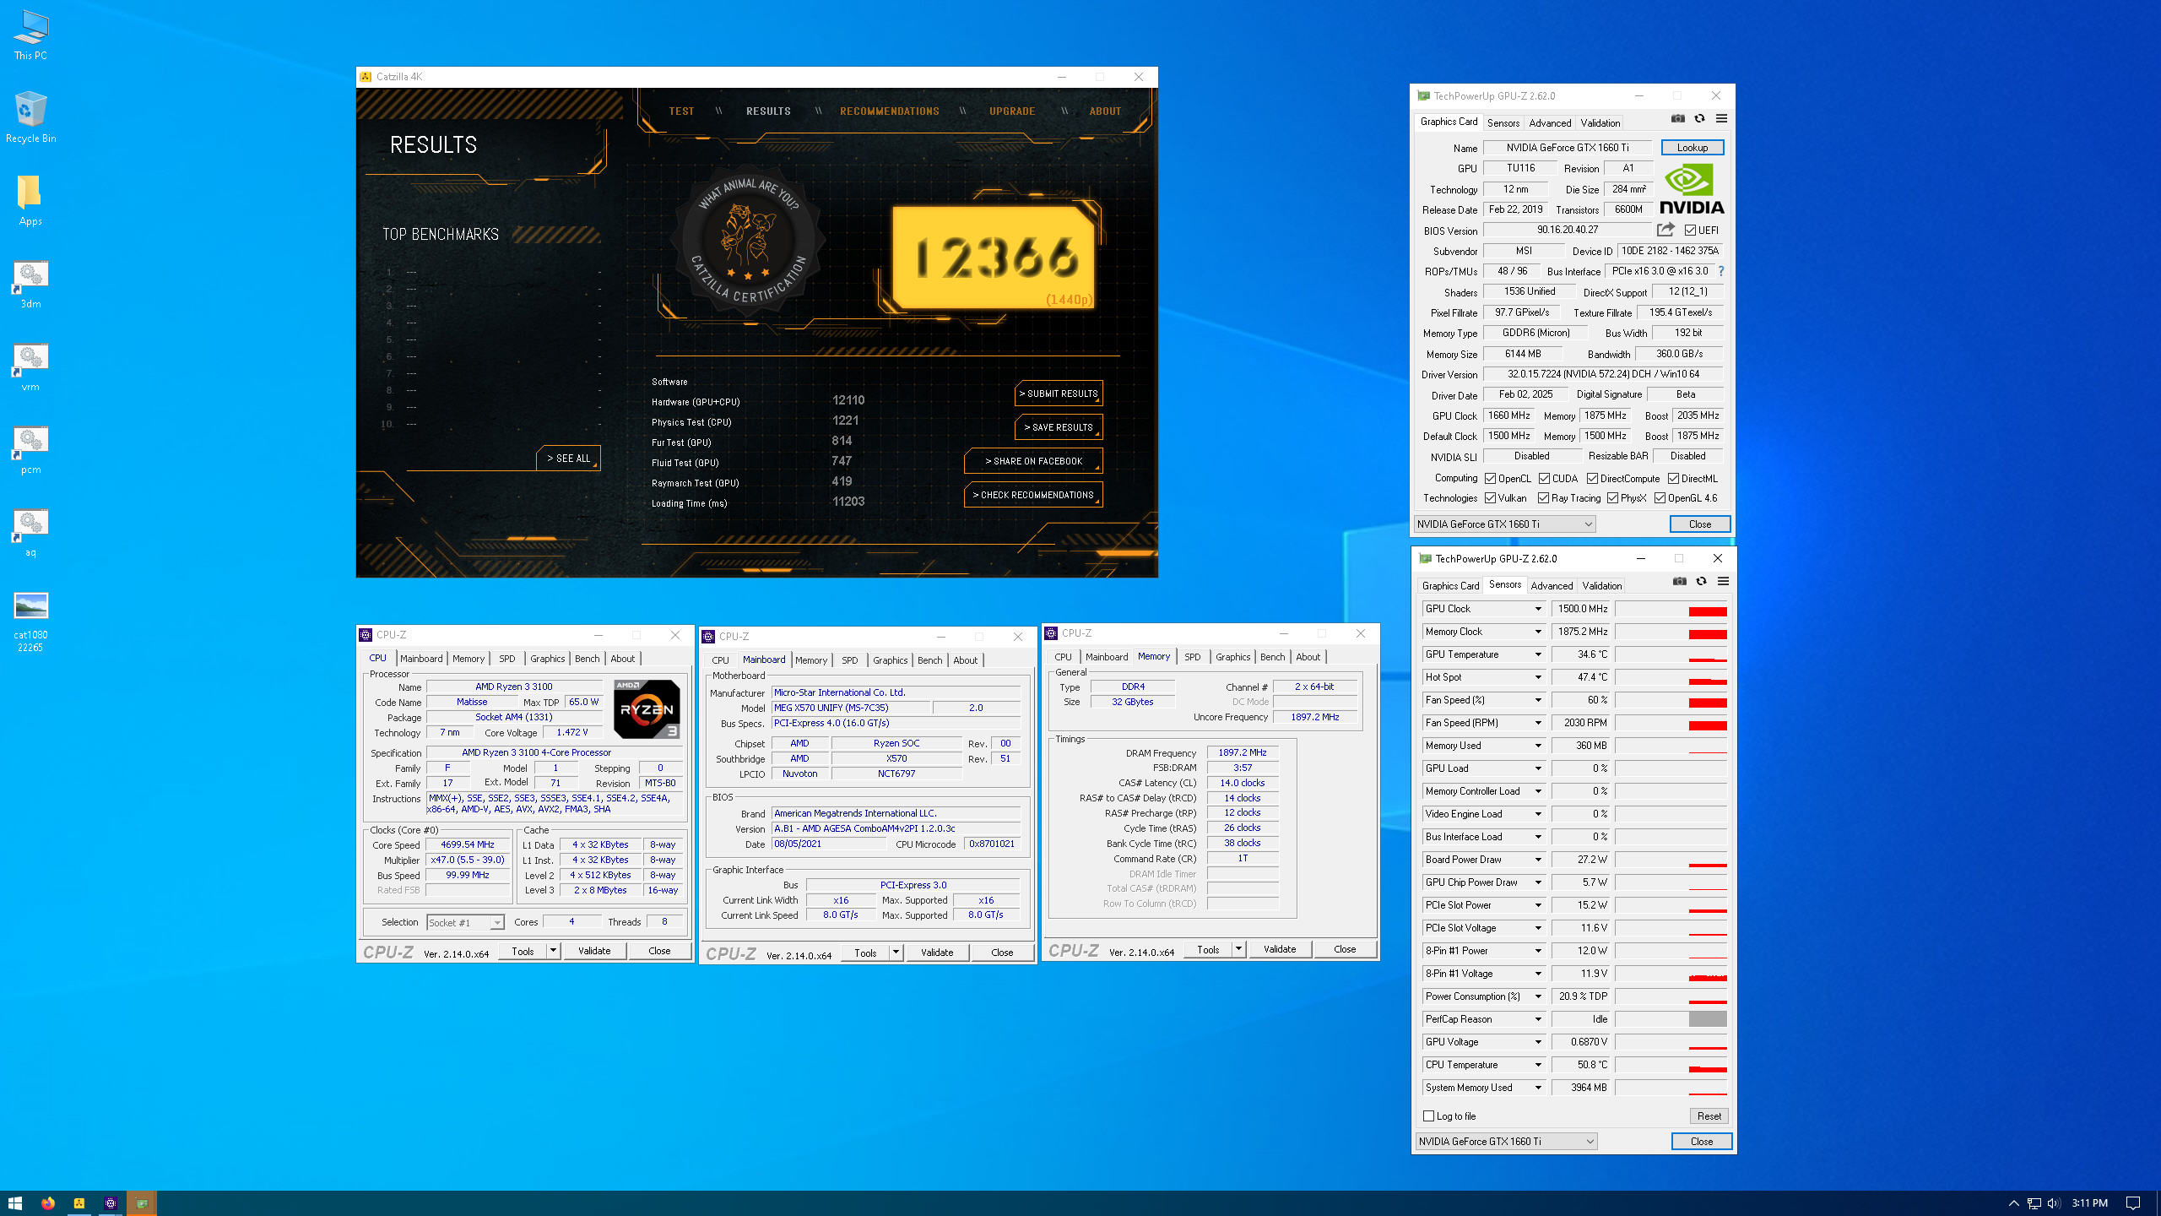Open the Socket #1 selection dropdown in CPU-Z

pyautogui.click(x=465, y=923)
